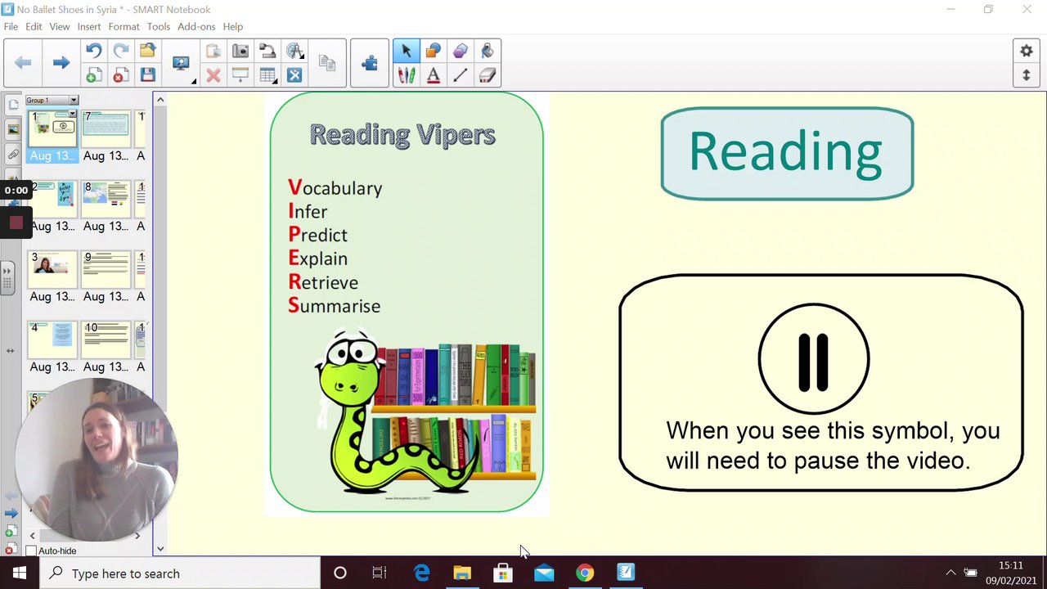1047x589 pixels.
Task: Undo the last action
Action: [x=93, y=52]
